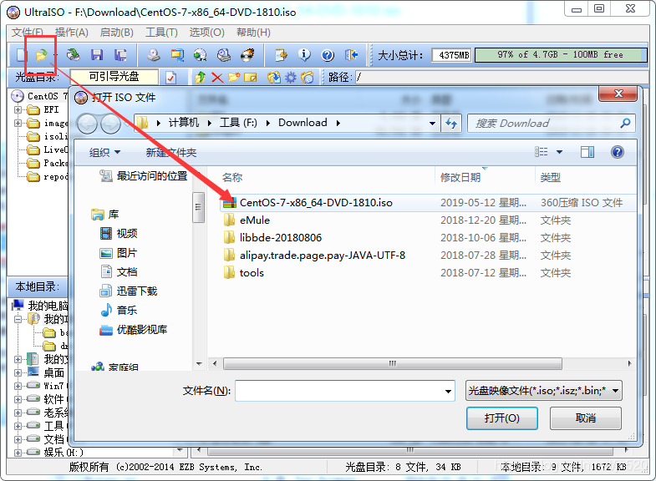The width and height of the screenshot is (656, 481).
Task: Open the 文件名 combo box dropdown arrow
Action: point(448,391)
